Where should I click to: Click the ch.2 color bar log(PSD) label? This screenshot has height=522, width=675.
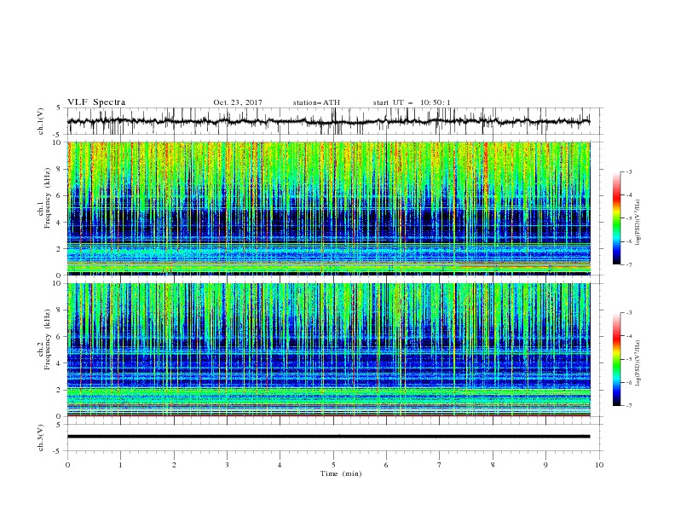(637, 363)
